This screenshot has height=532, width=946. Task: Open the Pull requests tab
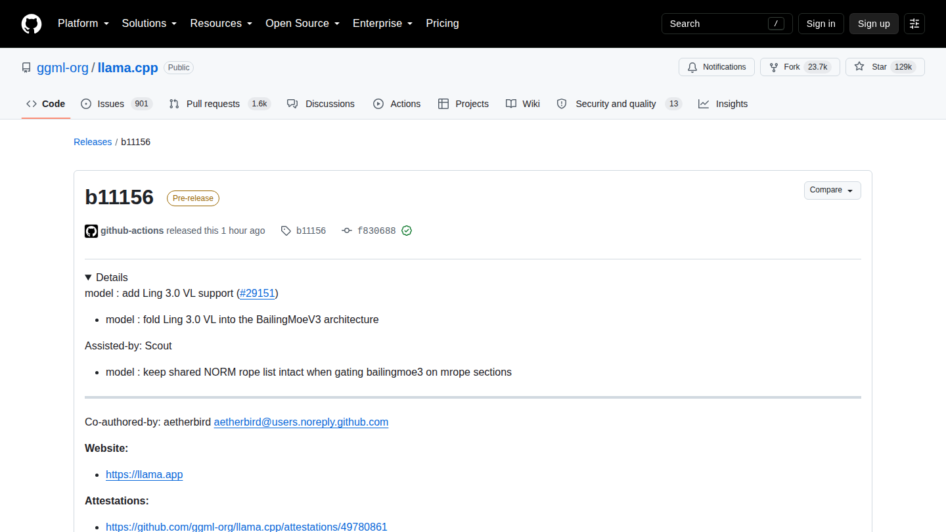[219, 104]
